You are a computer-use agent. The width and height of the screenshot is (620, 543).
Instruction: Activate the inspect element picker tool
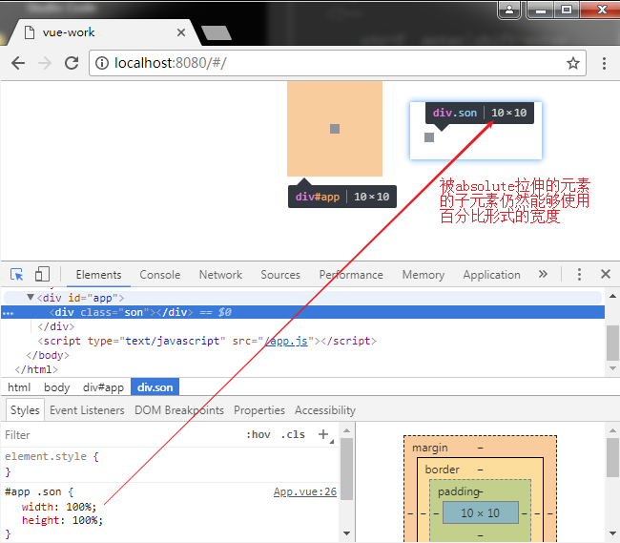[16, 274]
